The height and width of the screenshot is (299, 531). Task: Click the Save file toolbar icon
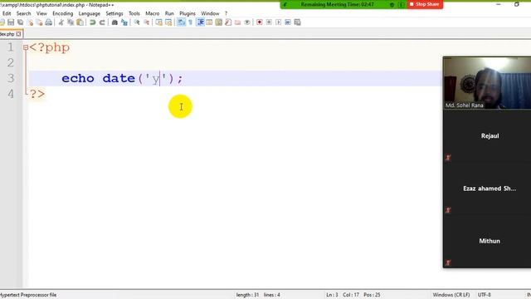coord(11,22)
